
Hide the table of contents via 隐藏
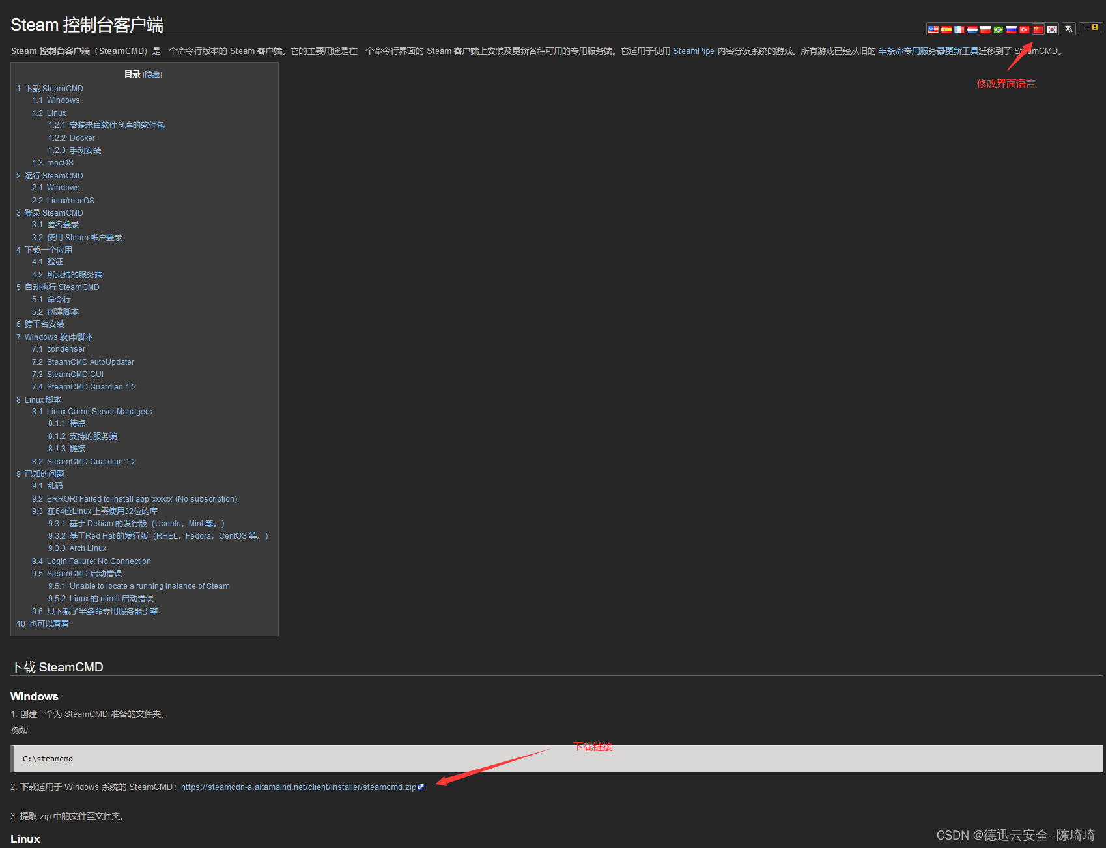tap(152, 74)
